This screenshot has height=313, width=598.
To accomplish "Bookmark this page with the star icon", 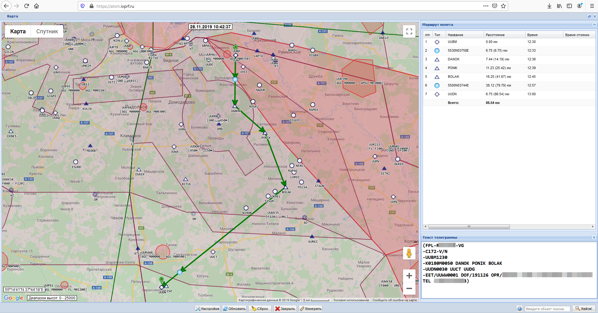I will coord(503,6).
